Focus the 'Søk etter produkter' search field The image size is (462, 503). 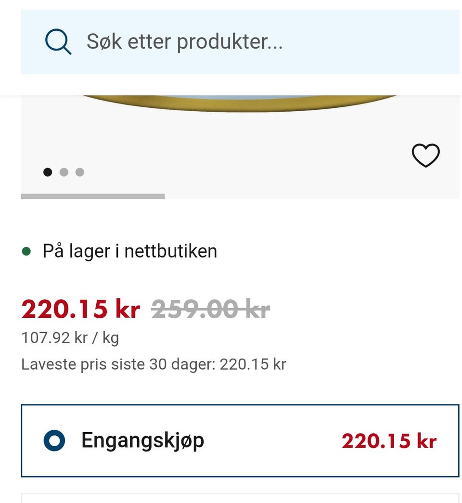(184, 42)
